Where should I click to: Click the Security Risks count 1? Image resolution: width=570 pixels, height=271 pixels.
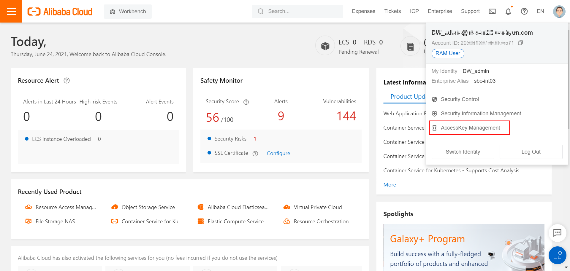coord(255,139)
